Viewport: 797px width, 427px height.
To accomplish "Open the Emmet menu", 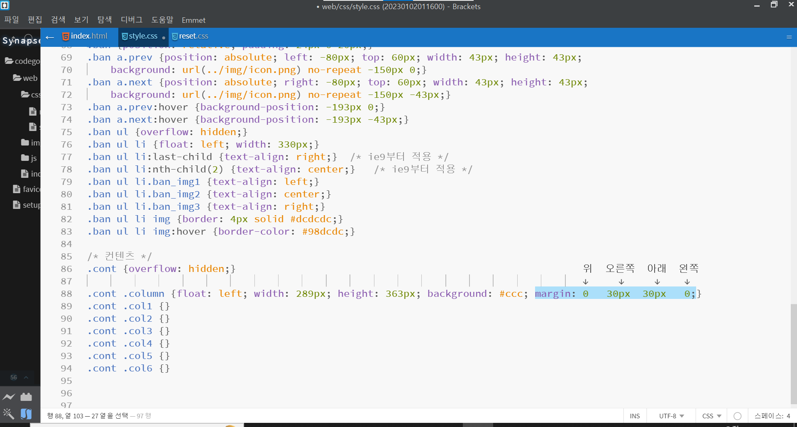I will (193, 20).
